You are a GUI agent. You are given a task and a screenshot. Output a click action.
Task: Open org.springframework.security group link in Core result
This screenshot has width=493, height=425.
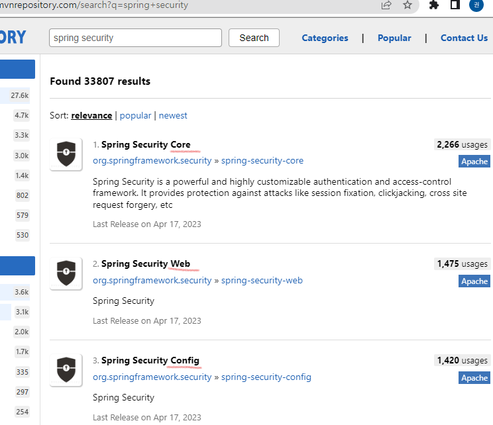(x=152, y=160)
